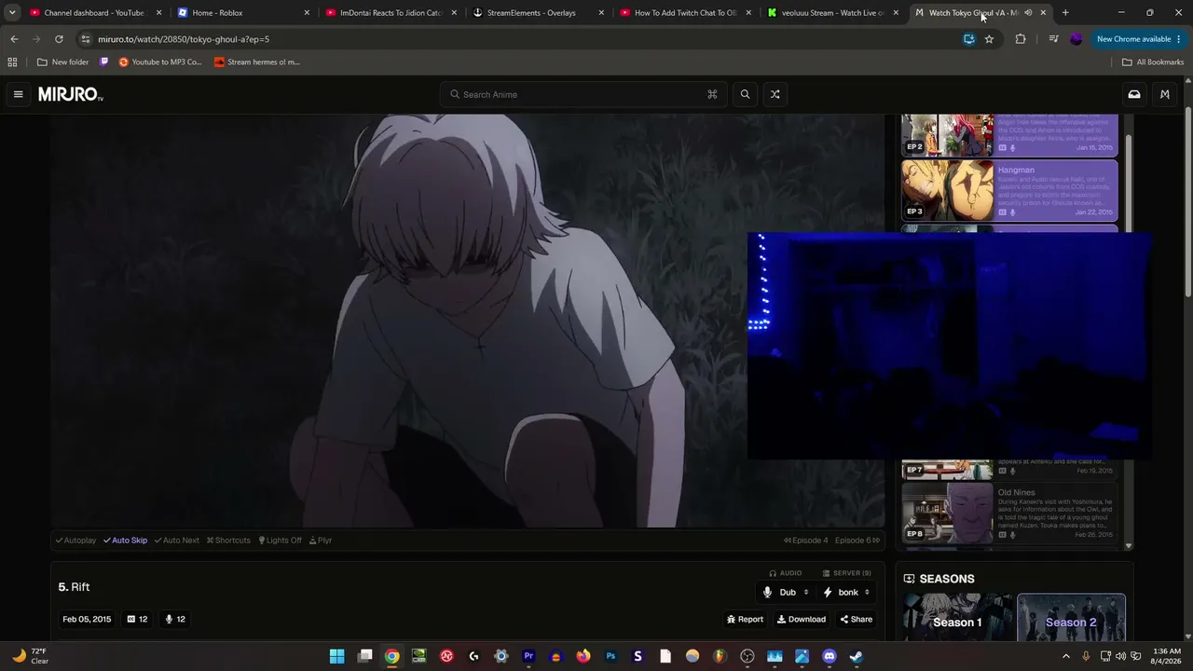Open the Twitch bookmark icon
The image size is (1193, 671).
104,62
